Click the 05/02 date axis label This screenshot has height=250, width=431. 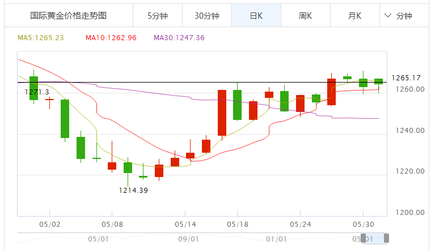pyautogui.click(x=49, y=224)
